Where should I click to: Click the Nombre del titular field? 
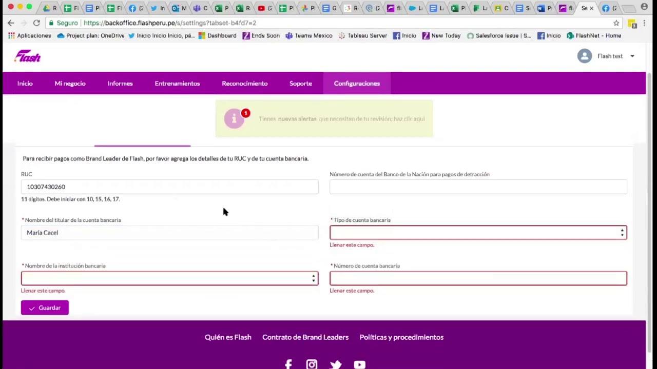coord(170,233)
